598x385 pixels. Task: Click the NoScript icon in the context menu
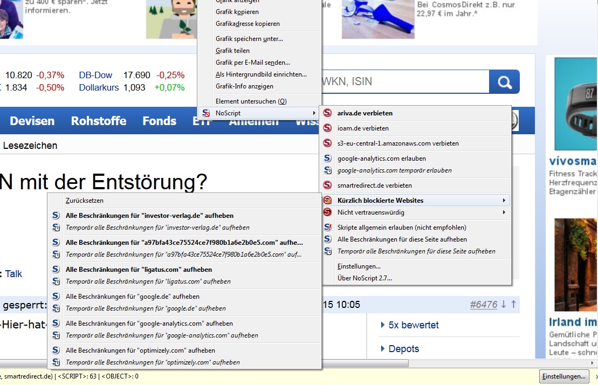[x=206, y=113]
